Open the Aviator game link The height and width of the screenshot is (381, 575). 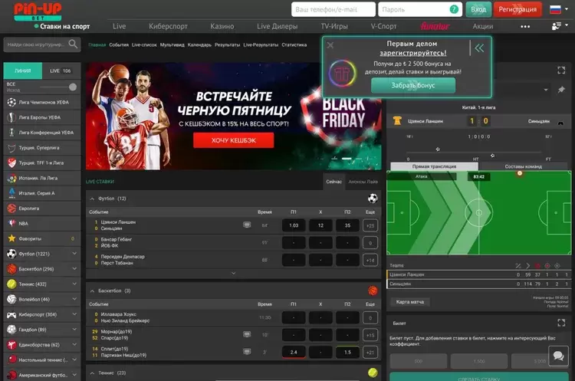click(x=435, y=26)
